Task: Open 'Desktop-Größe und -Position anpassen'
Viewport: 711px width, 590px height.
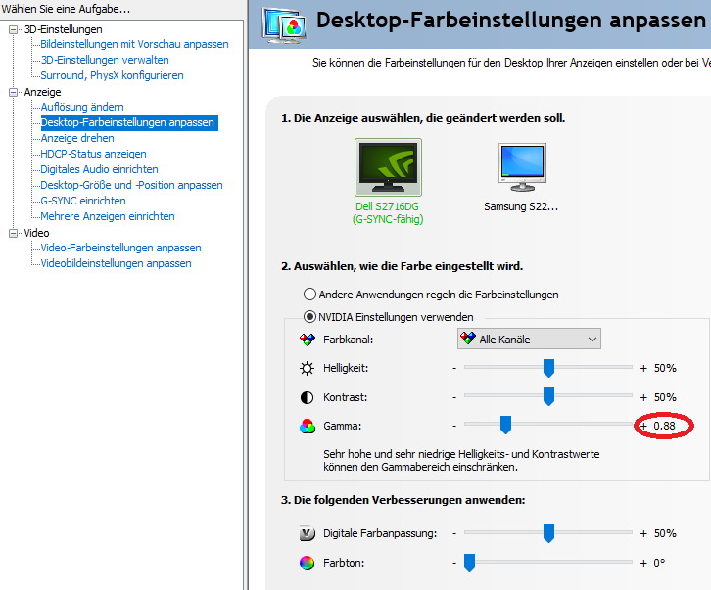Action: (131, 185)
